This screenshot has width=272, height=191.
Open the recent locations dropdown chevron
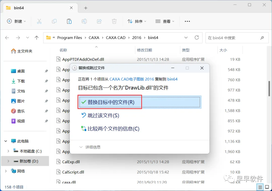pos(27,38)
